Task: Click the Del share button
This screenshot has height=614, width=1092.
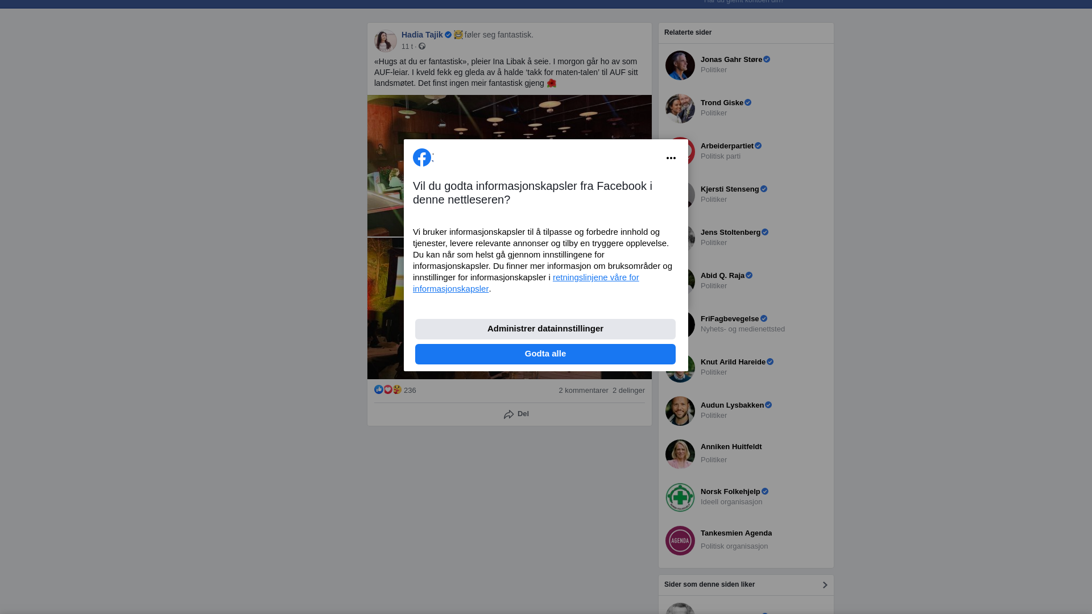Action: point(516,414)
